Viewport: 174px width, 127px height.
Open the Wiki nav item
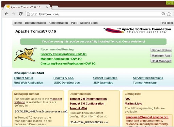point(74,23)
